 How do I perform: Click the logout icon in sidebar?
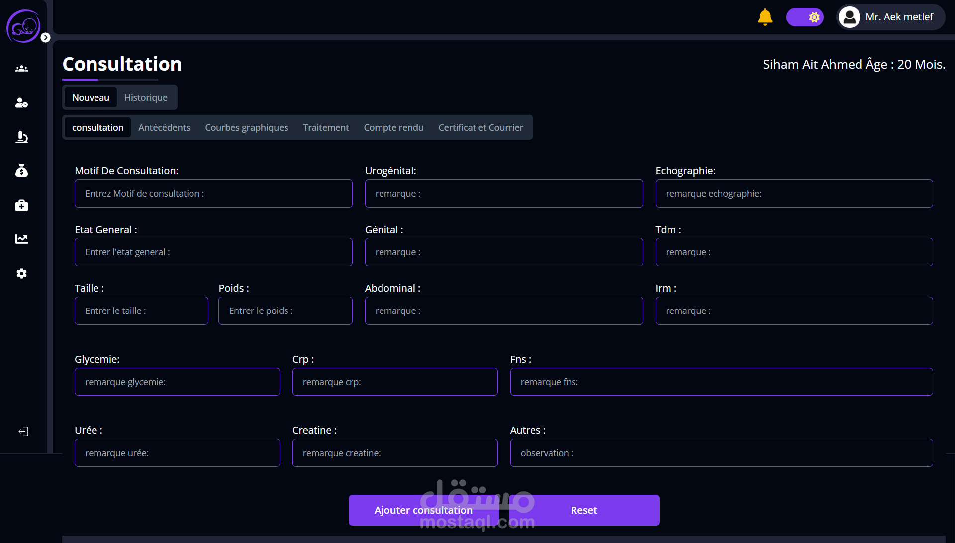click(23, 431)
